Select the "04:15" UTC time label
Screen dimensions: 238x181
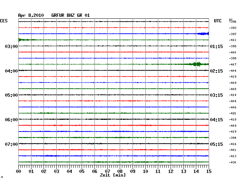pyautogui.click(x=216, y=120)
